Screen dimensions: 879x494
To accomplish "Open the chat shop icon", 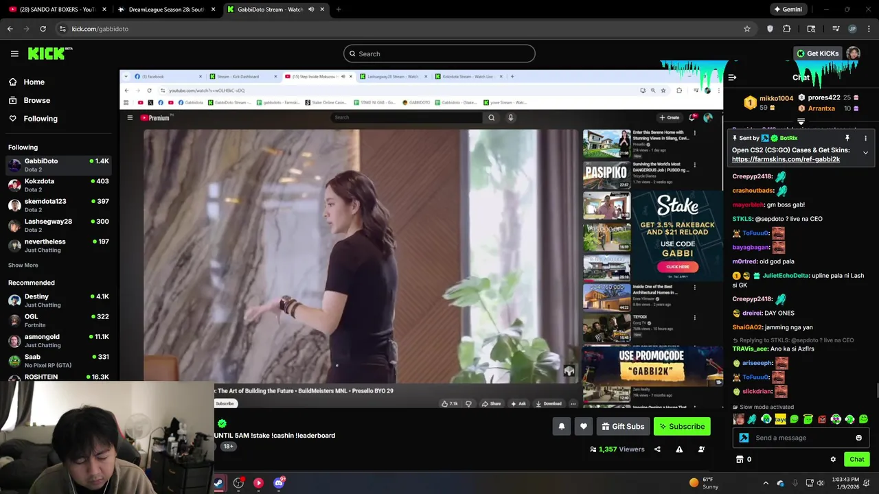I will pyautogui.click(x=740, y=459).
